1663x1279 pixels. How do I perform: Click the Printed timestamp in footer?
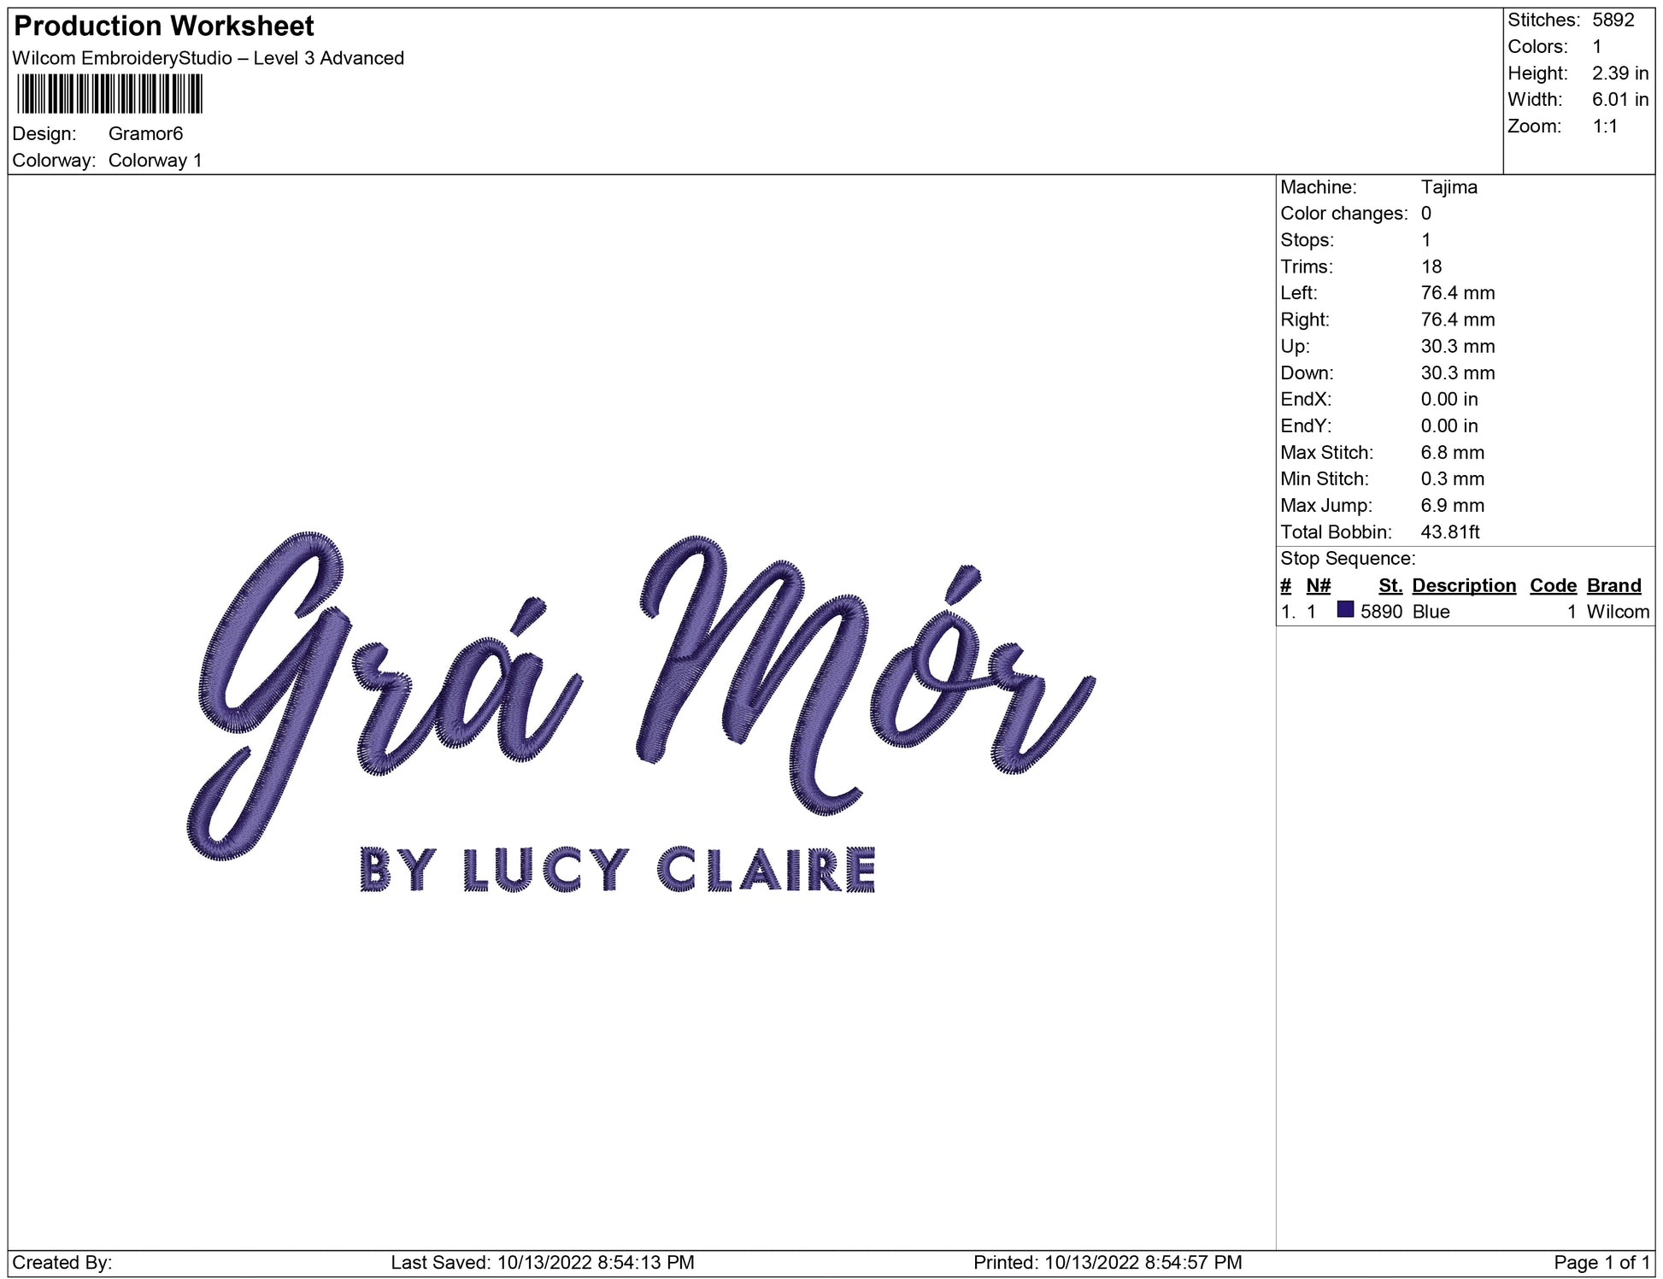[x=1107, y=1262]
